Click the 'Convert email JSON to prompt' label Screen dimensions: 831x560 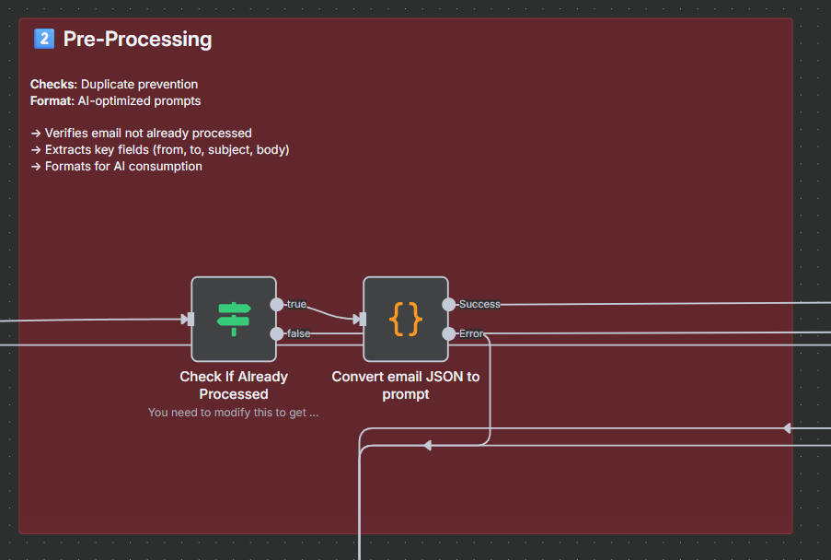point(406,385)
